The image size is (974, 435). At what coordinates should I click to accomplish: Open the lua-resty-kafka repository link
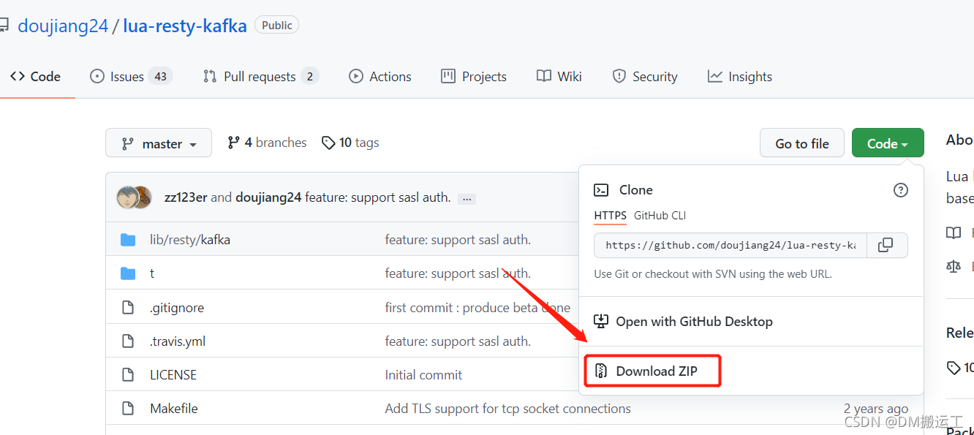[185, 26]
